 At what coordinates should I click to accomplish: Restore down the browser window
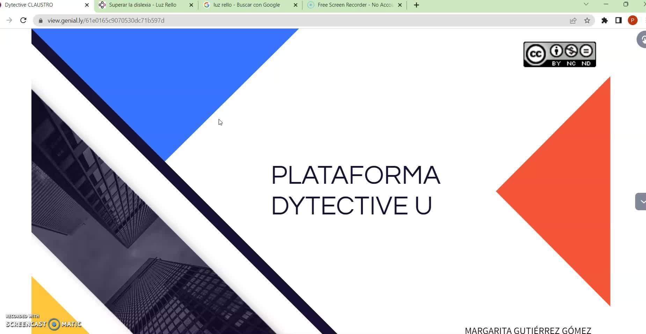(626, 5)
